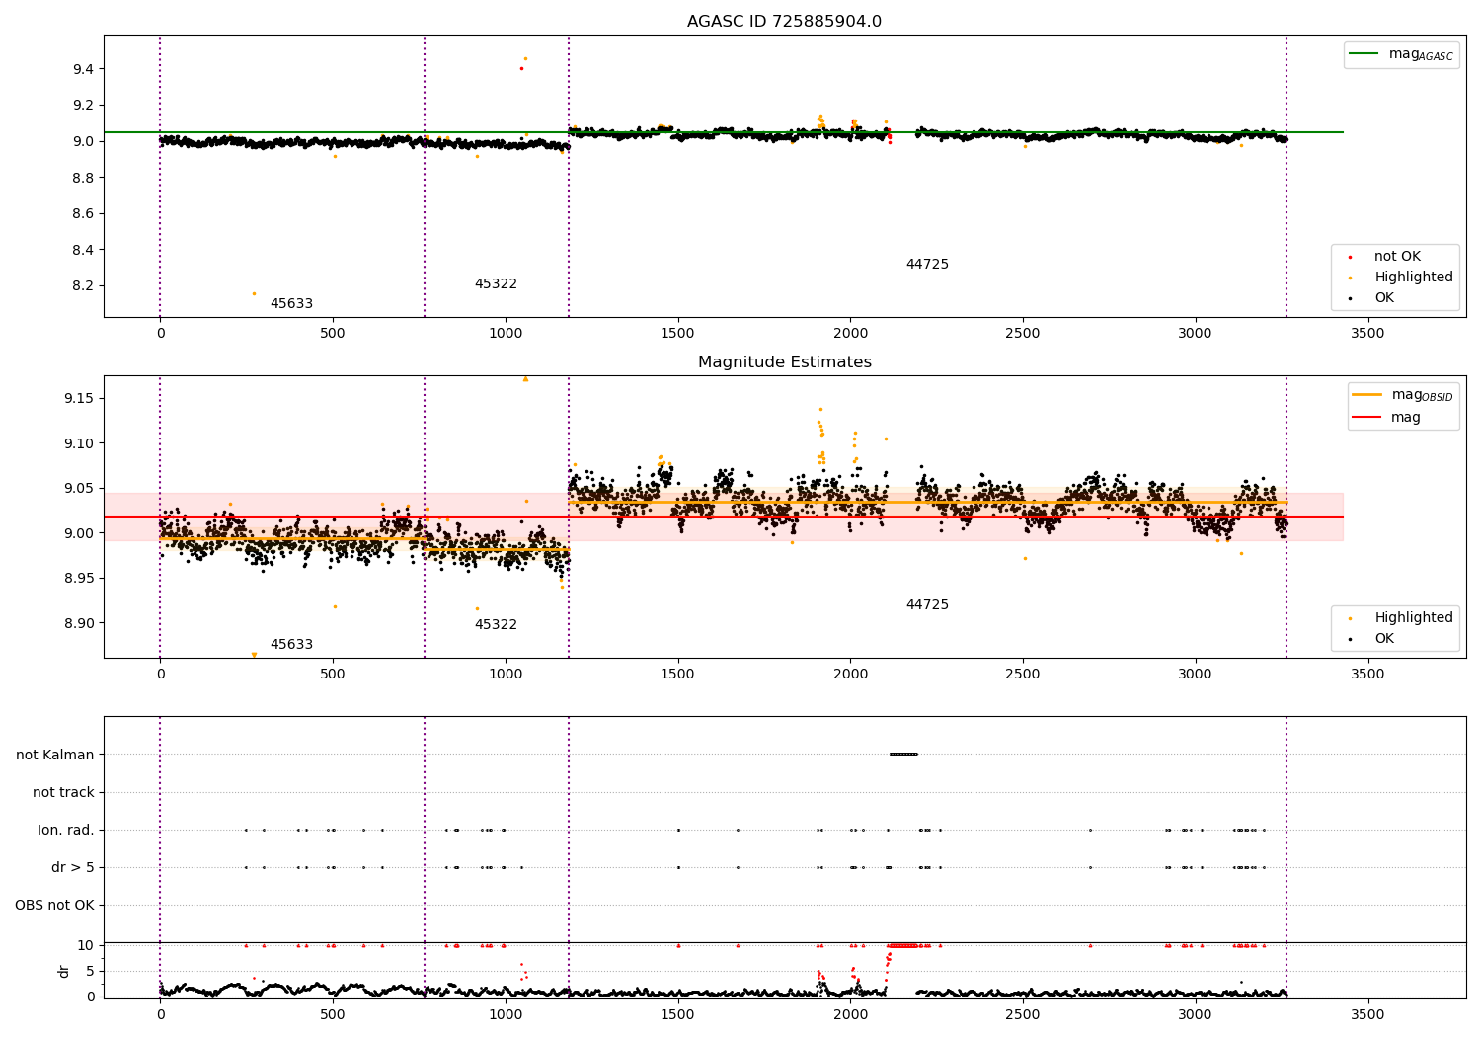
Task: Click the 9.4 y-tick in top plot
Action: pos(82,69)
